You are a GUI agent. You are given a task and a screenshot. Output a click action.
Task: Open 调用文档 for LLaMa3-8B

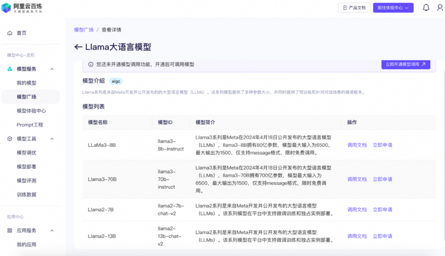pyautogui.click(x=356, y=145)
